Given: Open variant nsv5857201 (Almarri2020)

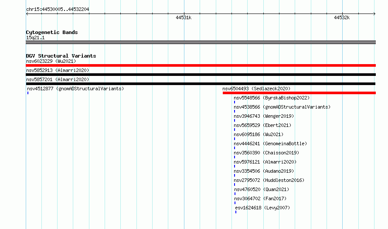Looking at the screenshot, I should (x=58, y=79).
